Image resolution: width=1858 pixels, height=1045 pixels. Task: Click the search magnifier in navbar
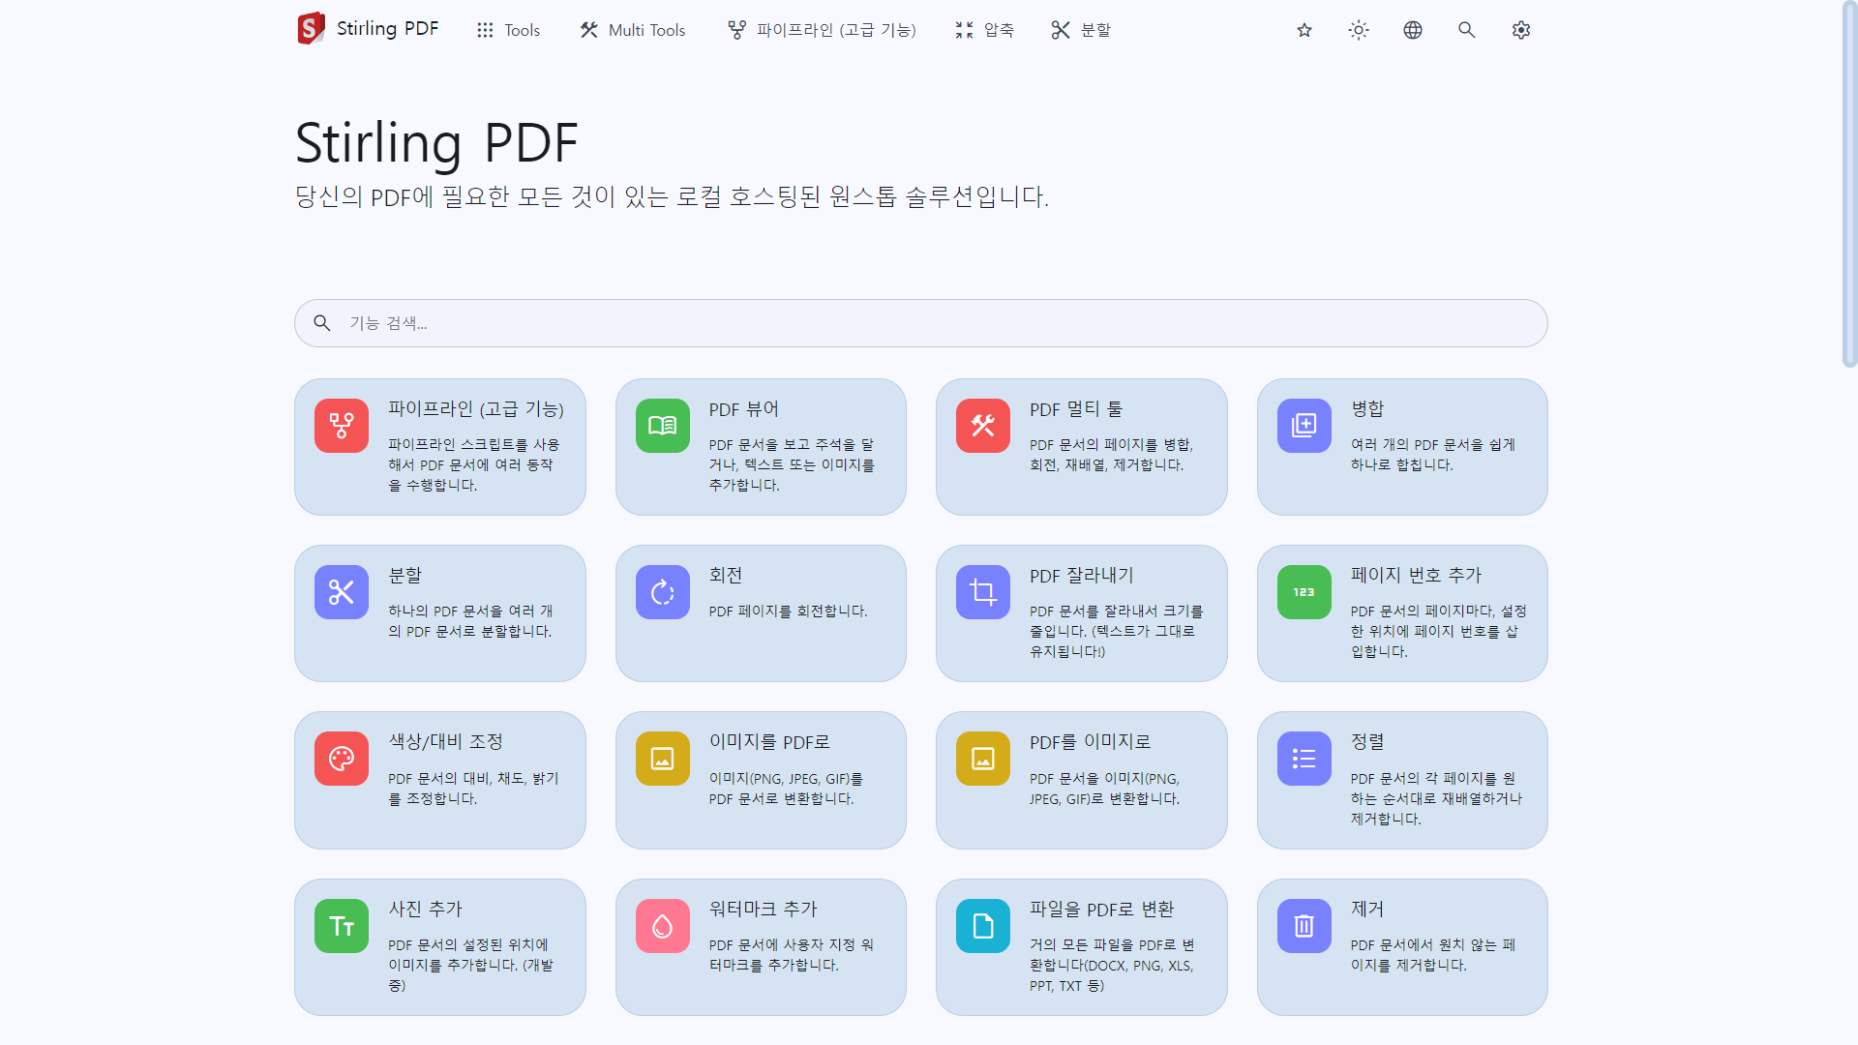coord(1467,30)
